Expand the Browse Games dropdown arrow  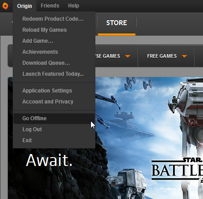[x=127, y=56]
